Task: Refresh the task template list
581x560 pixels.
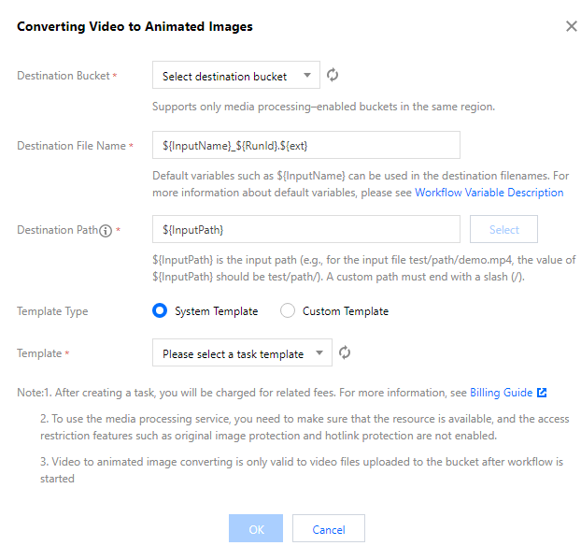Action: click(x=345, y=353)
